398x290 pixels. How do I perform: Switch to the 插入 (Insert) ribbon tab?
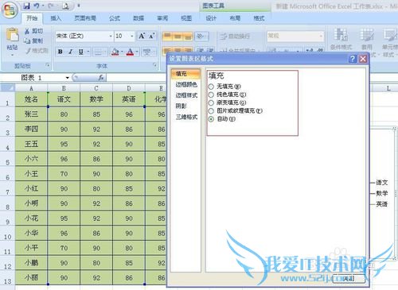[56, 18]
